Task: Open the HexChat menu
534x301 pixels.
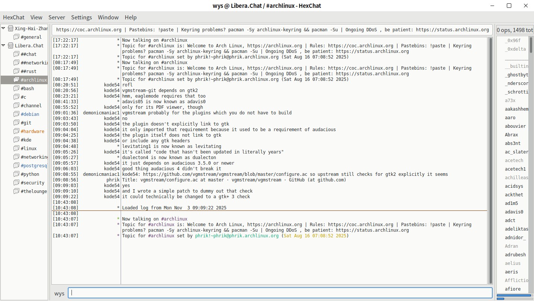Action: [x=14, y=18]
